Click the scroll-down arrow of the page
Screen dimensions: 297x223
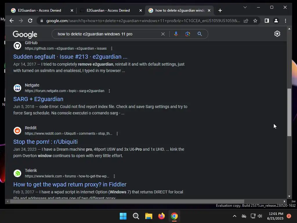(289, 196)
